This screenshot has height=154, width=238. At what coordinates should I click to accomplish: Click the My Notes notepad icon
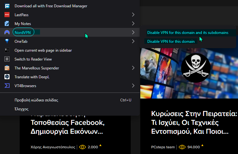coord(7,24)
